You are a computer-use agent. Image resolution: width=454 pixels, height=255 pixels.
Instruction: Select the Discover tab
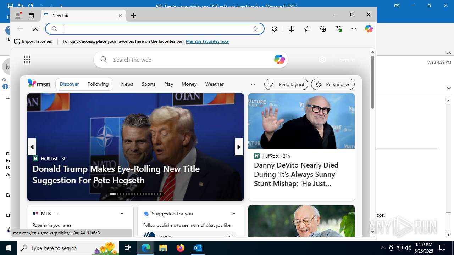tap(70, 84)
